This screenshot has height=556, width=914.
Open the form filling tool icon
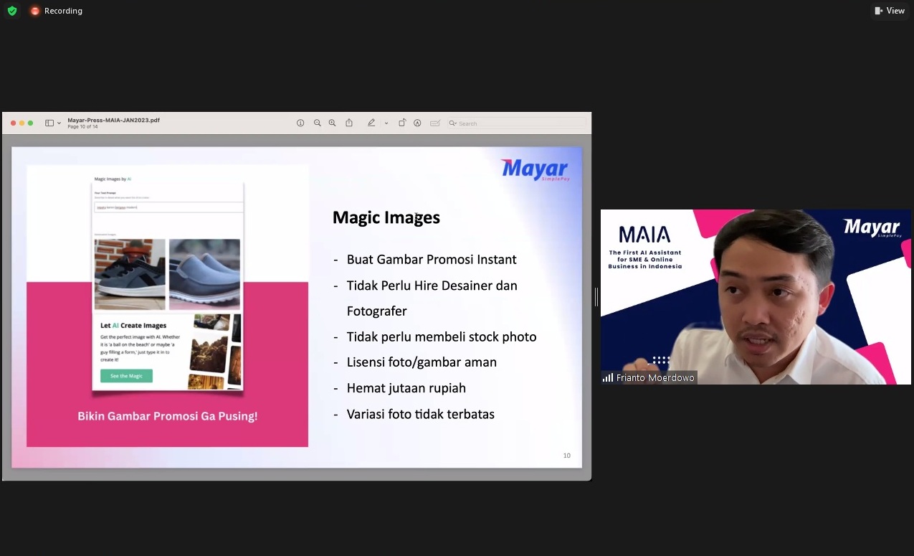coord(435,123)
